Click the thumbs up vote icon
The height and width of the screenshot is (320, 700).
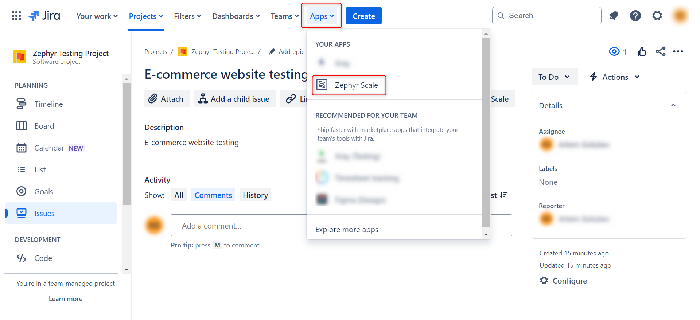(642, 52)
